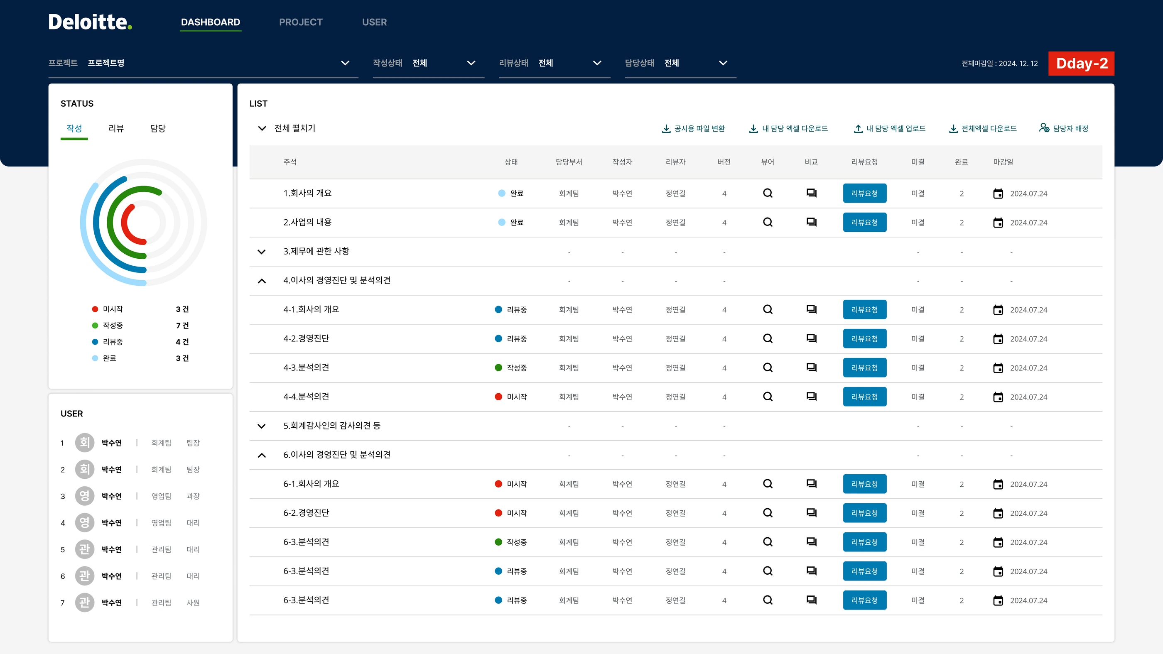The width and height of the screenshot is (1163, 654).
Task: Click 영 avatar of user 3 박수연
Action: (84, 496)
